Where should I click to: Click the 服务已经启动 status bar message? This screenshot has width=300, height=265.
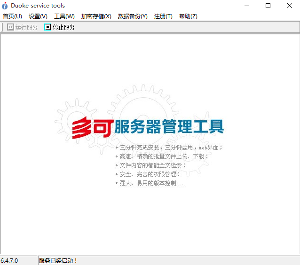tap(58, 260)
